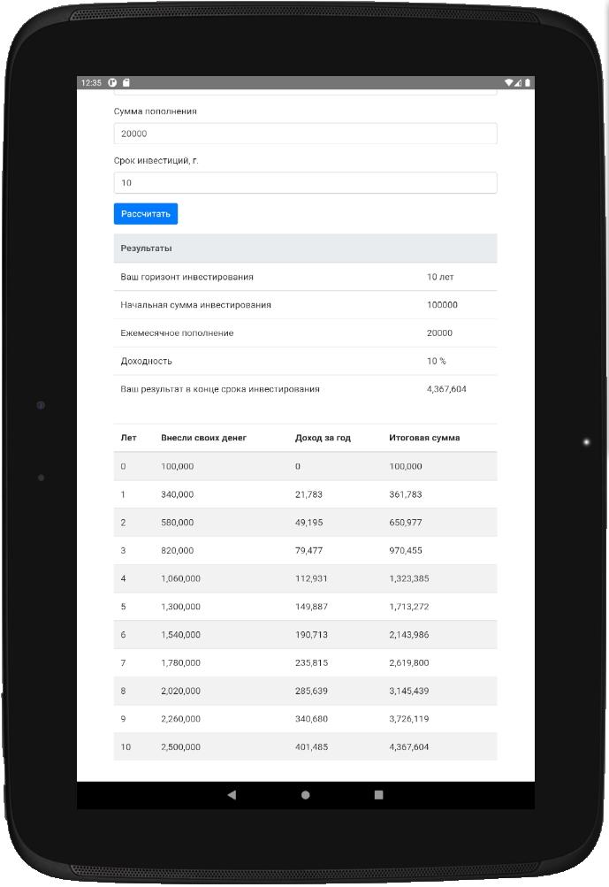Select cell 1,540,000 deposited value
Viewport: 609px width, 887px height.
[180, 635]
